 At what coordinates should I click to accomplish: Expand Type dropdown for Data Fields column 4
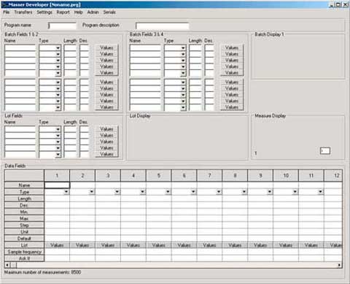[142, 192]
